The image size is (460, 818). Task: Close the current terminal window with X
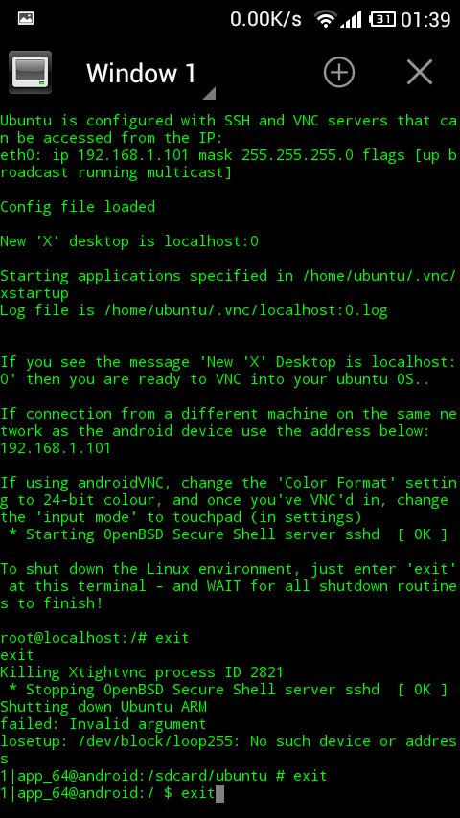[420, 72]
